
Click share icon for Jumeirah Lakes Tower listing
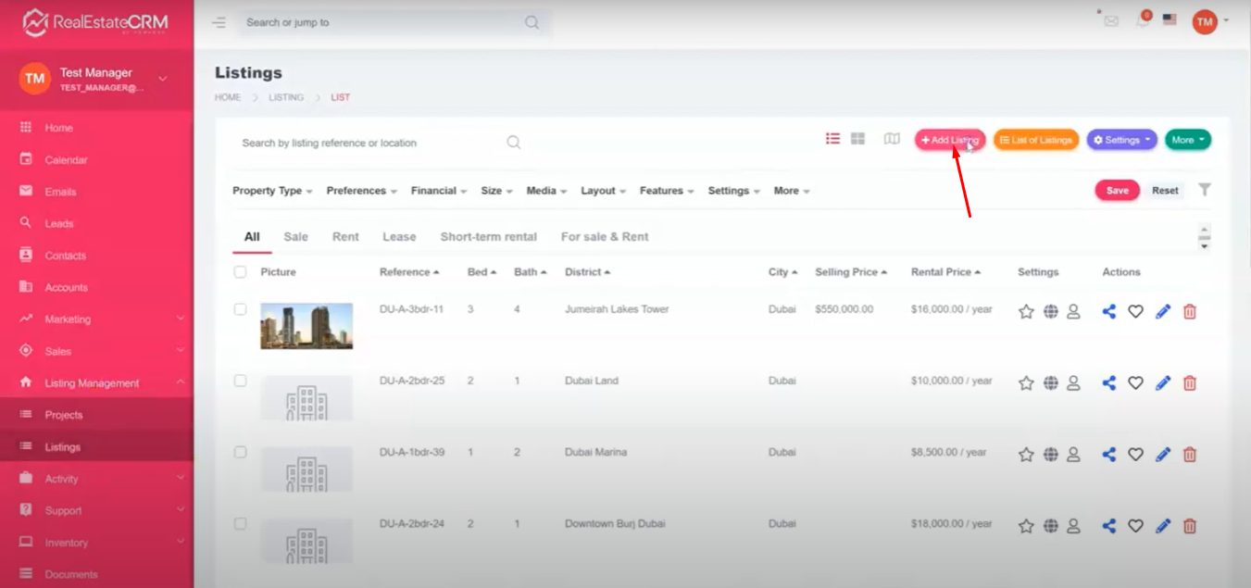[x=1108, y=312]
